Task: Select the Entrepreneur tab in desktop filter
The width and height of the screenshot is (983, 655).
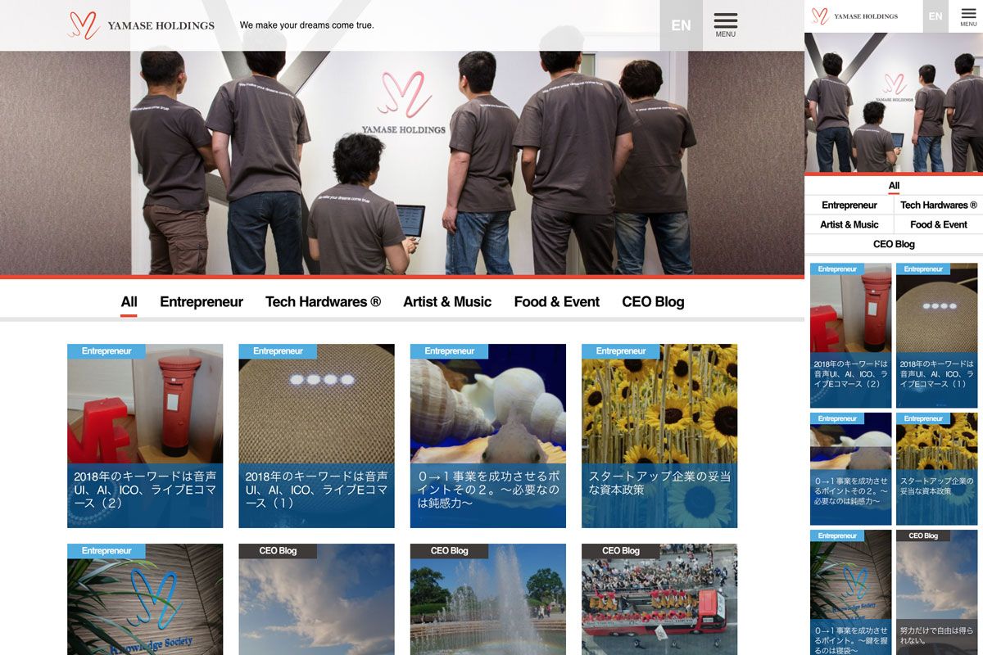Action: (x=202, y=302)
